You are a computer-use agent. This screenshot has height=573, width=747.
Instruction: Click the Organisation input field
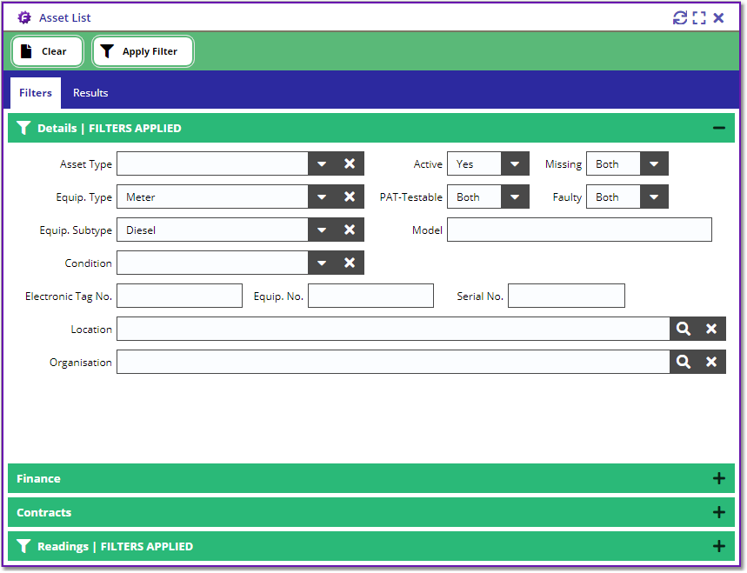394,362
